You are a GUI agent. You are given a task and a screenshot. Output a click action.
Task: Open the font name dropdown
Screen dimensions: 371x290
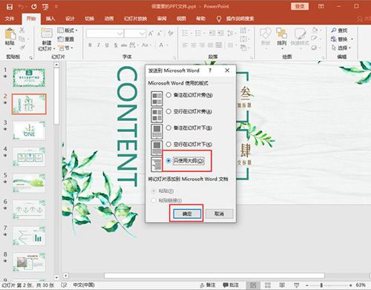click(x=120, y=33)
